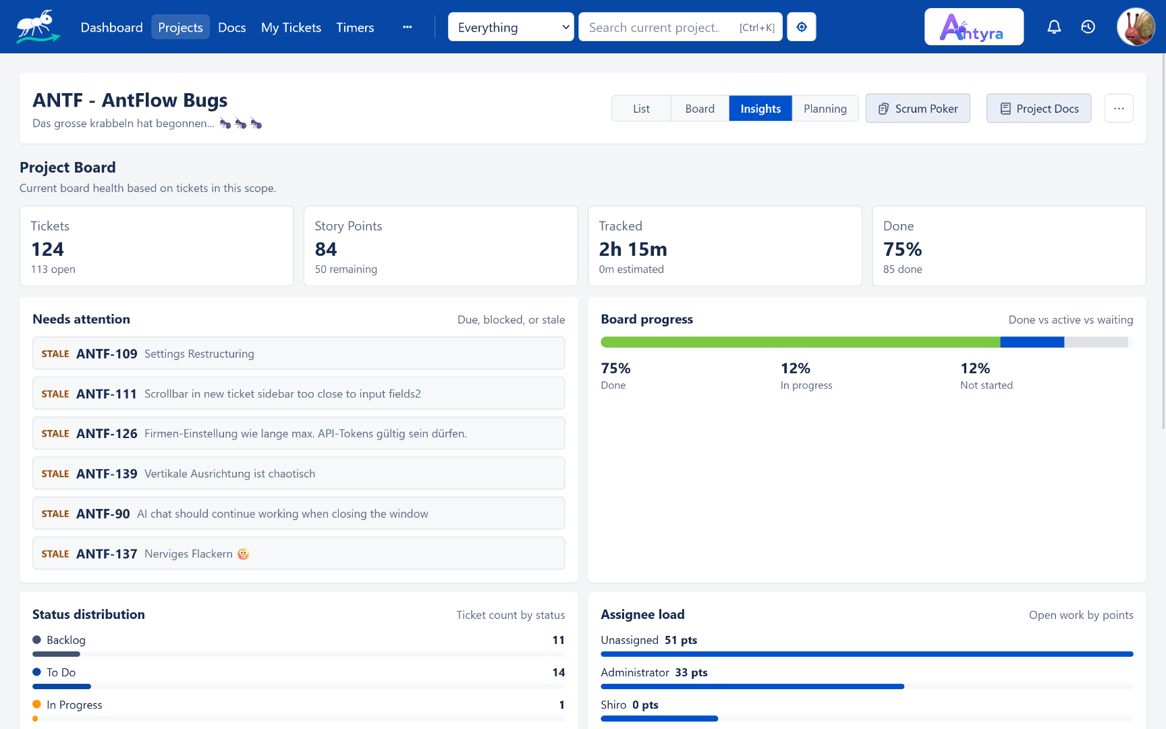Open Timers
The width and height of the screenshot is (1166, 729).
coord(355,27)
